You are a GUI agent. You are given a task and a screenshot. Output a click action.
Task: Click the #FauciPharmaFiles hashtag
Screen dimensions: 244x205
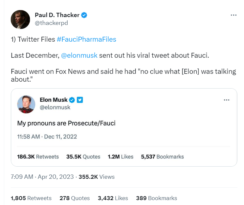click(x=86, y=39)
